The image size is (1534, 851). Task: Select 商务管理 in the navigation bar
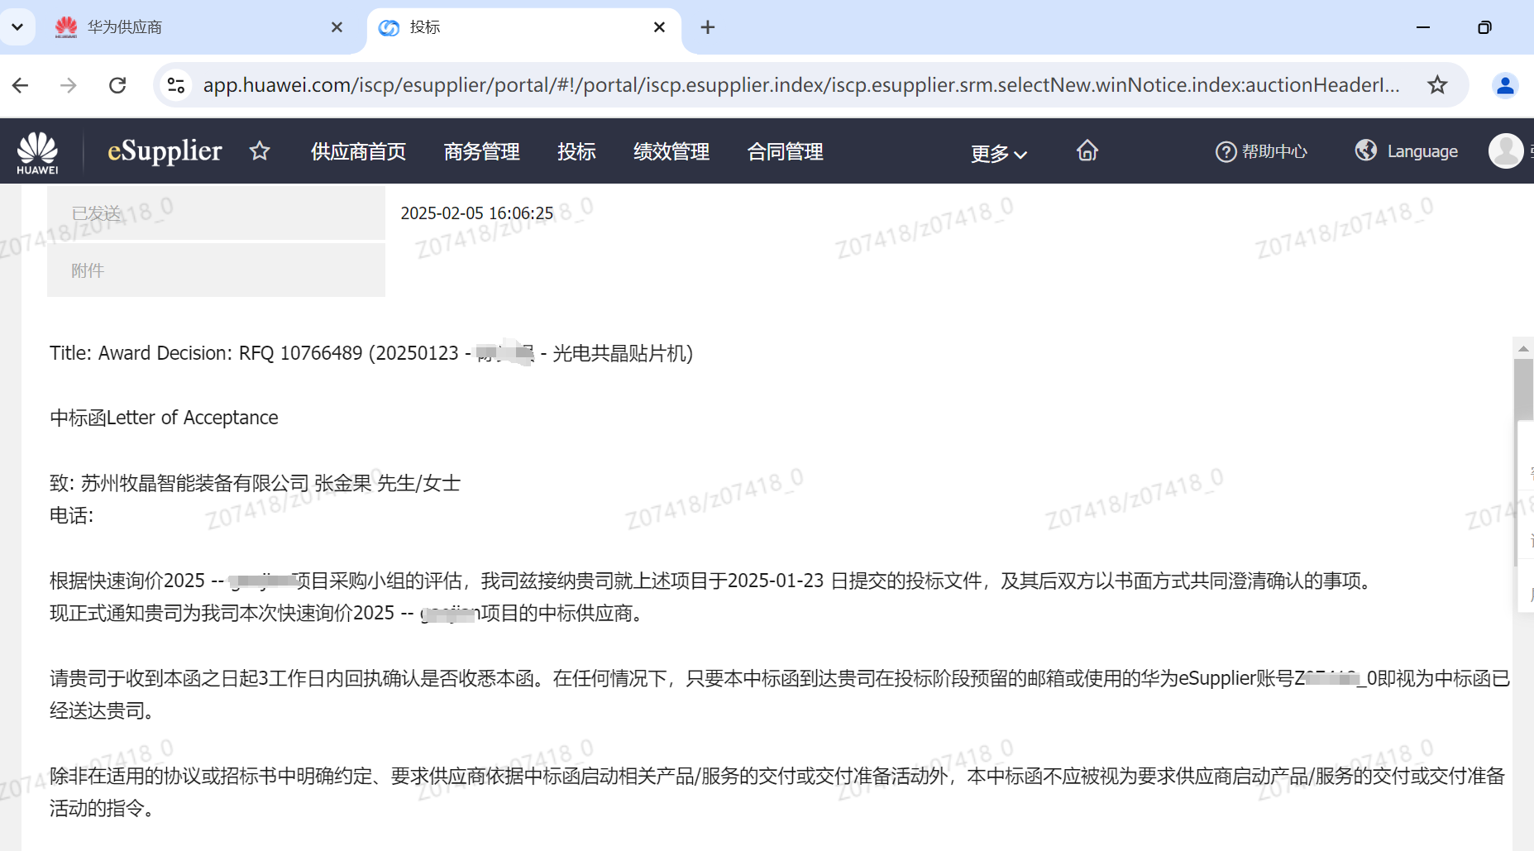click(x=481, y=152)
